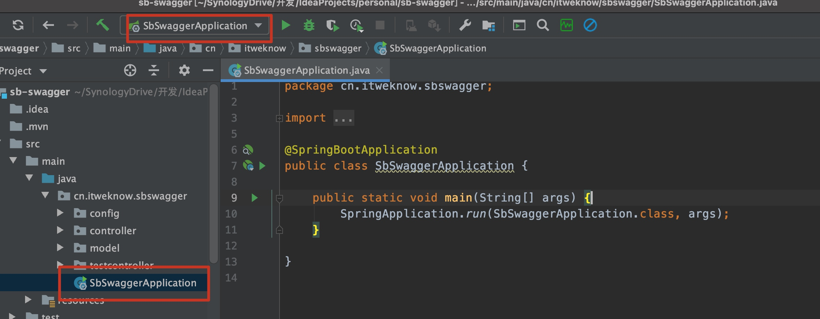Expand the test folder
Screen dimensions: 820x319
(12, 316)
